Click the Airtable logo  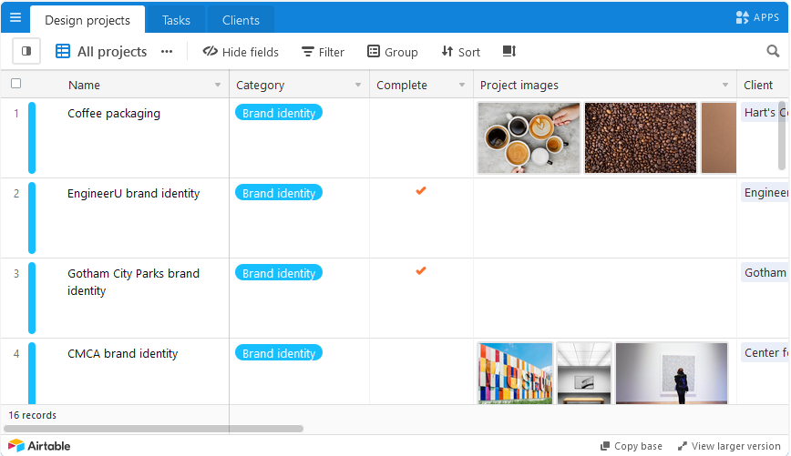tap(39, 446)
